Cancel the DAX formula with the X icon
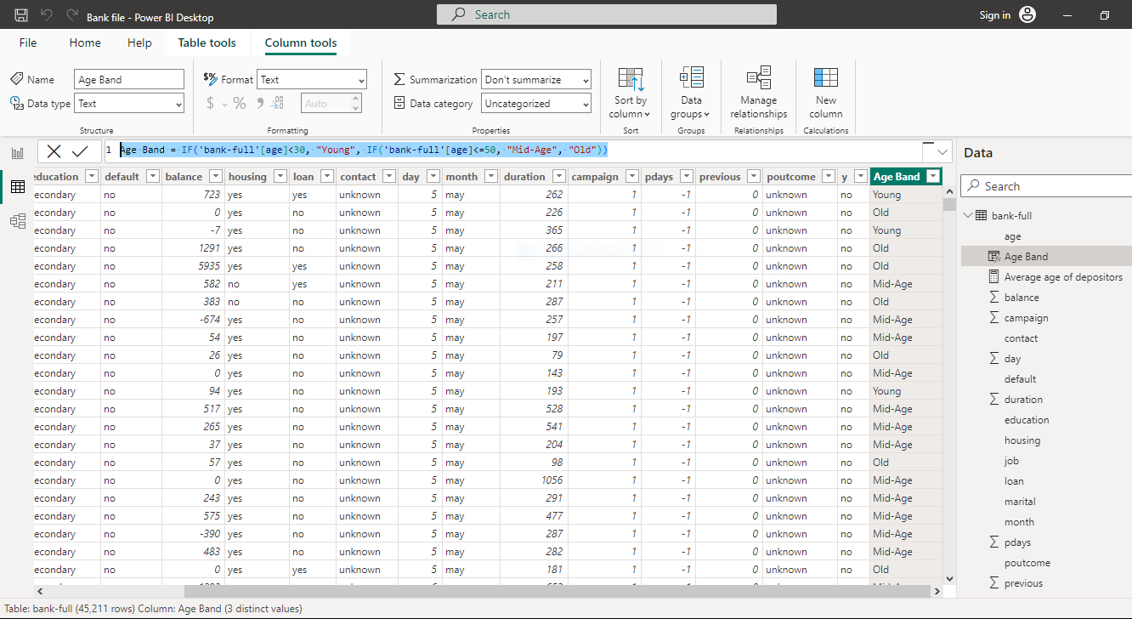The width and height of the screenshot is (1132, 619). click(x=53, y=151)
